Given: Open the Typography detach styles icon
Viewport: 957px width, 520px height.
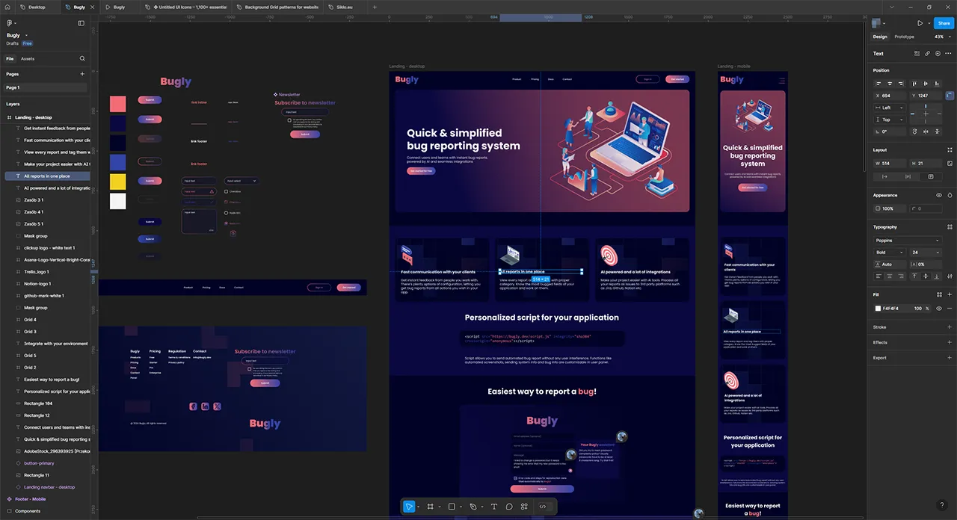Looking at the screenshot, I should [950, 226].
